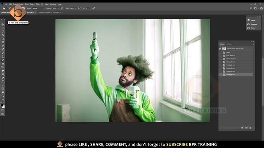The image size is (264, 148).
Task: Select the Eyedropper tool
Action: coord(3,46)
